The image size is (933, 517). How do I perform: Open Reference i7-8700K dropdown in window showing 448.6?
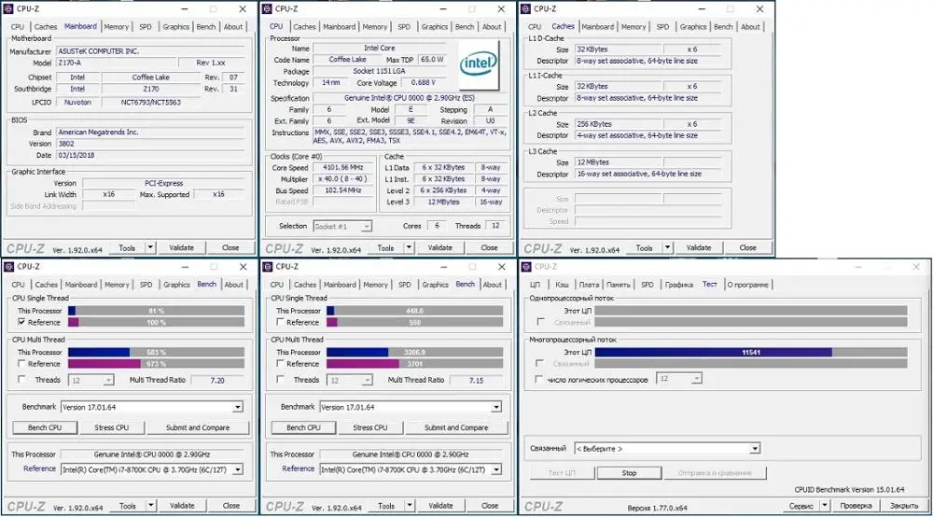[495, 469]
